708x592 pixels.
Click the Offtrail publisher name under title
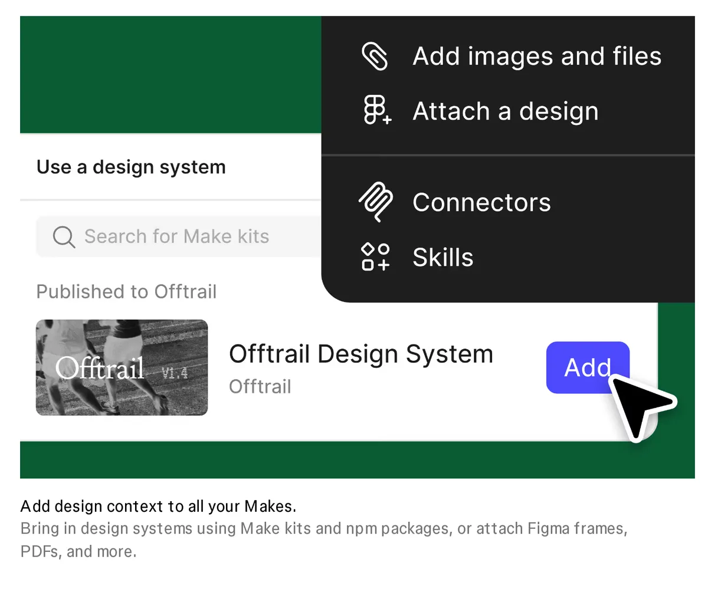(260, 386)
